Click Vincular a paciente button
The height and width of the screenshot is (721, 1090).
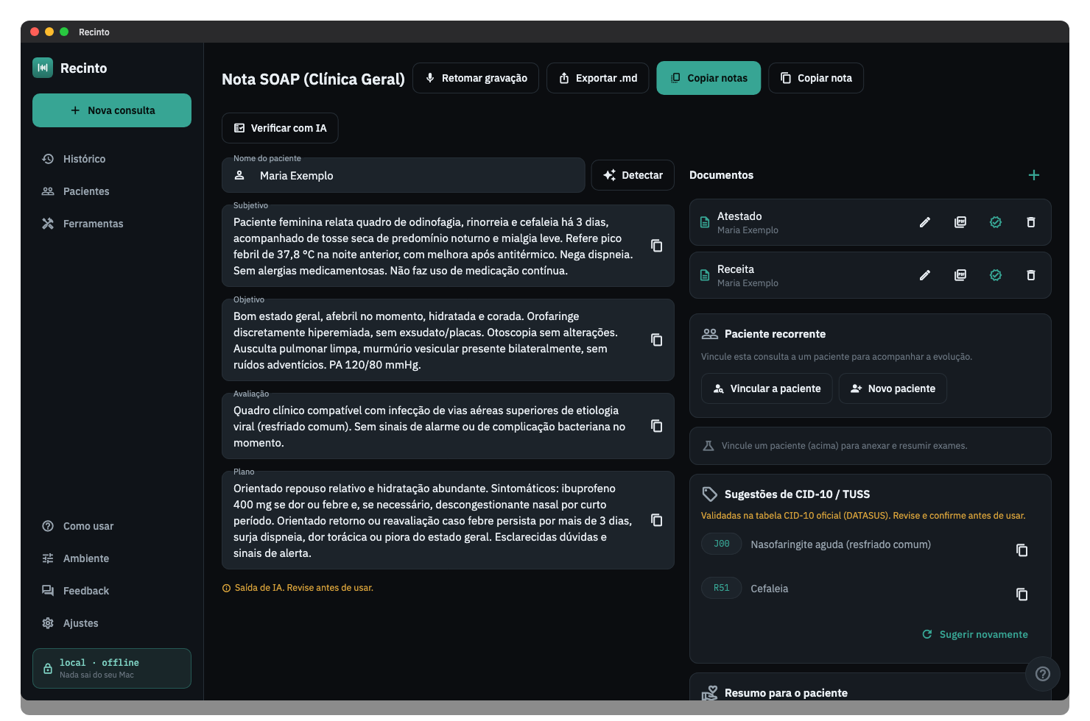click(767, 388)
